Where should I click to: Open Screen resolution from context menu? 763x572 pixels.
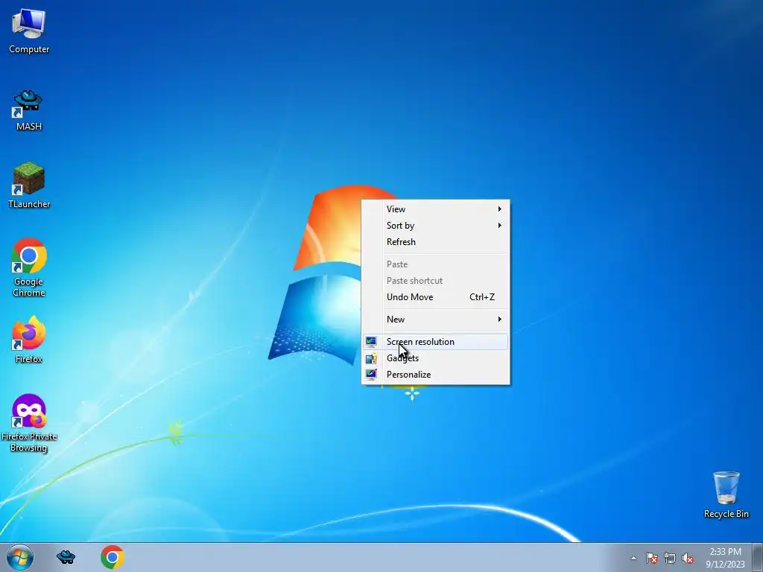point(435,342)
